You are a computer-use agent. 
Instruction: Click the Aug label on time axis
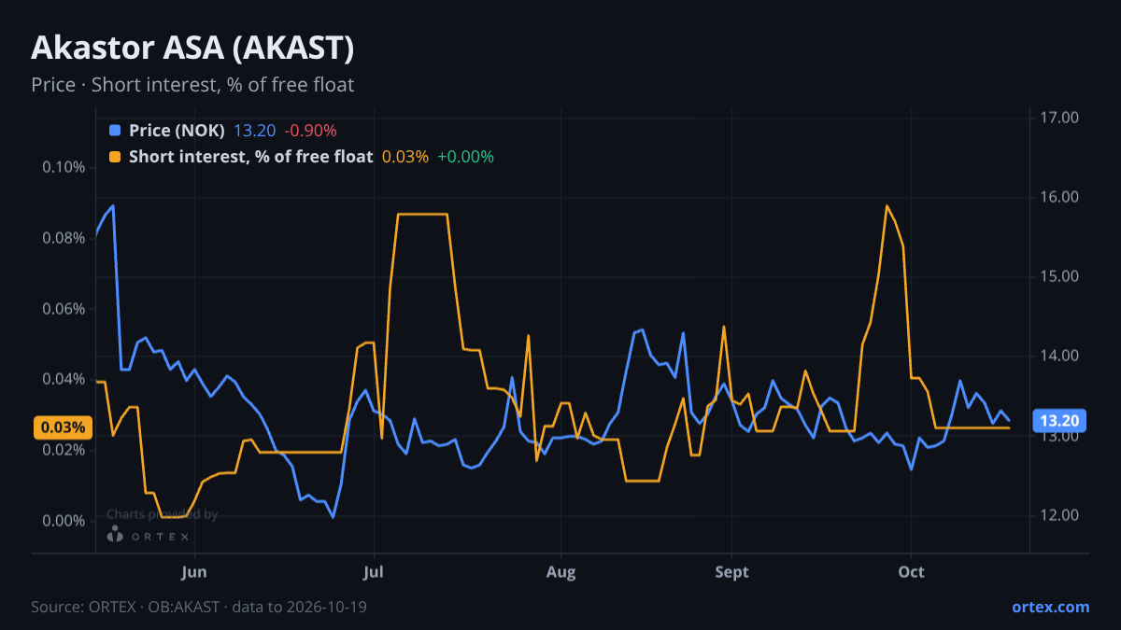point(560,572)
